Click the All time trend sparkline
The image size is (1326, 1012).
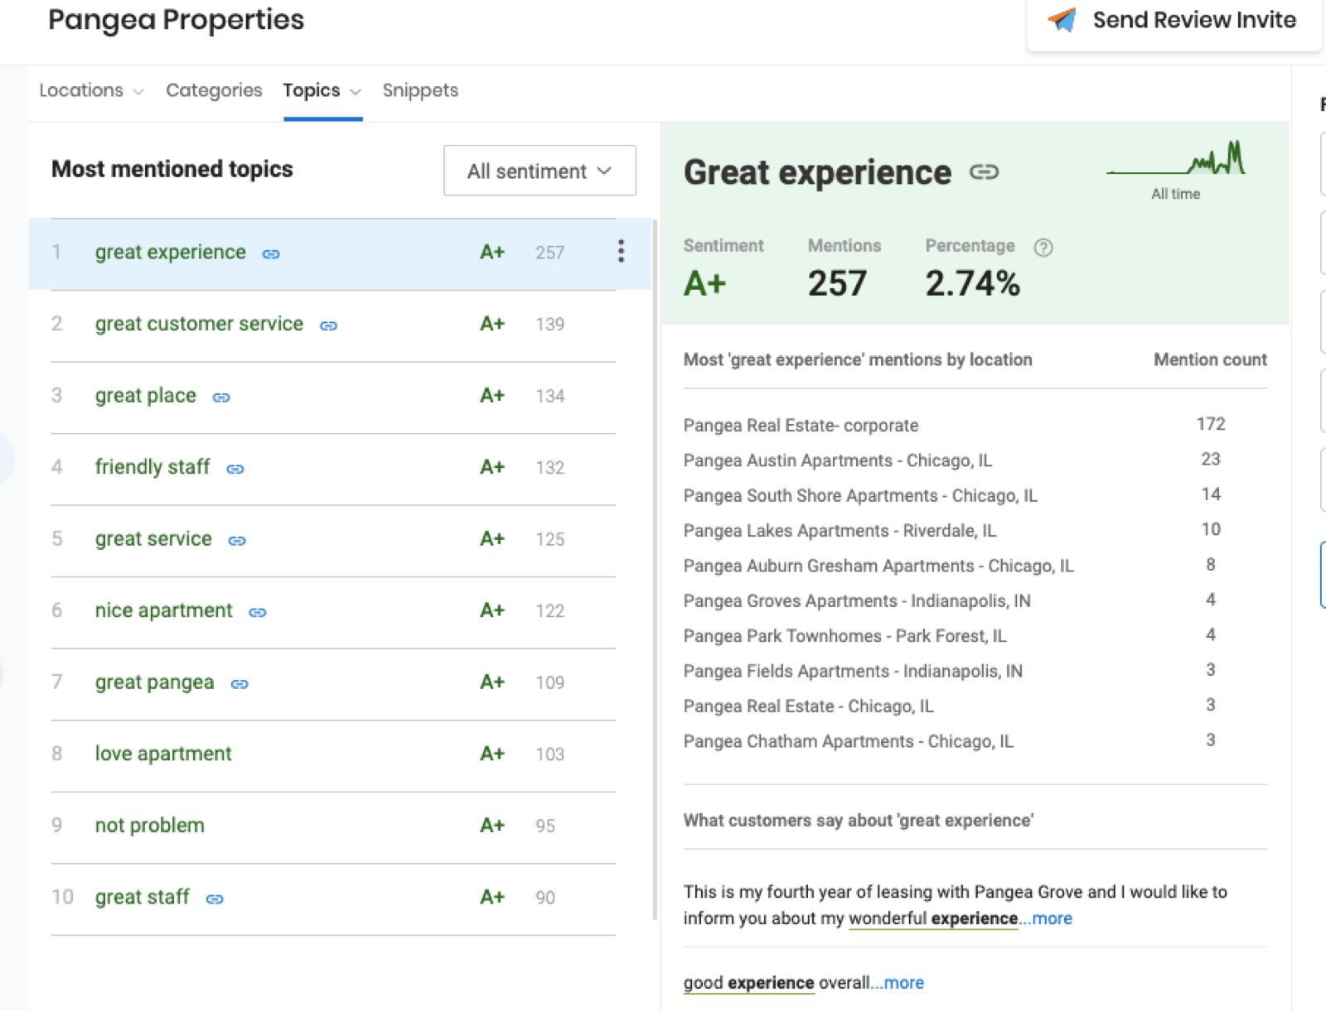click(x=1177, y=166)
